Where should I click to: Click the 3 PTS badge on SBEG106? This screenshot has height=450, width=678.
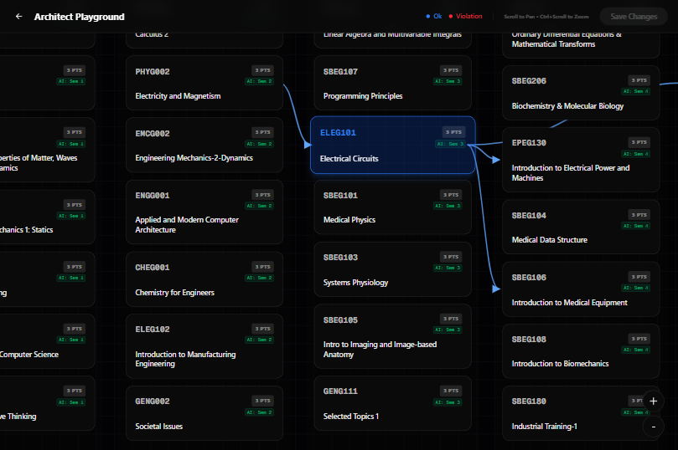tap(639, 277)
